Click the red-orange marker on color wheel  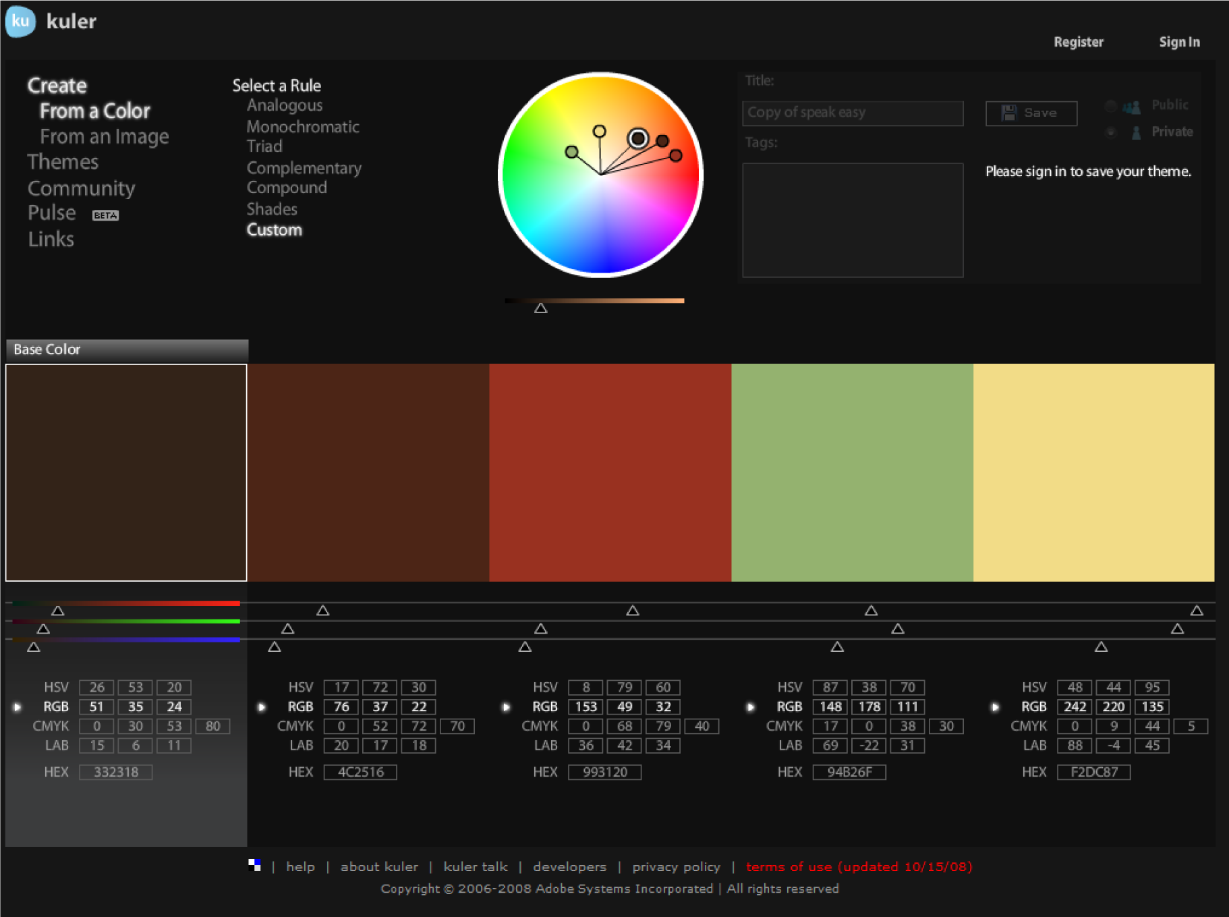point(675,156)
